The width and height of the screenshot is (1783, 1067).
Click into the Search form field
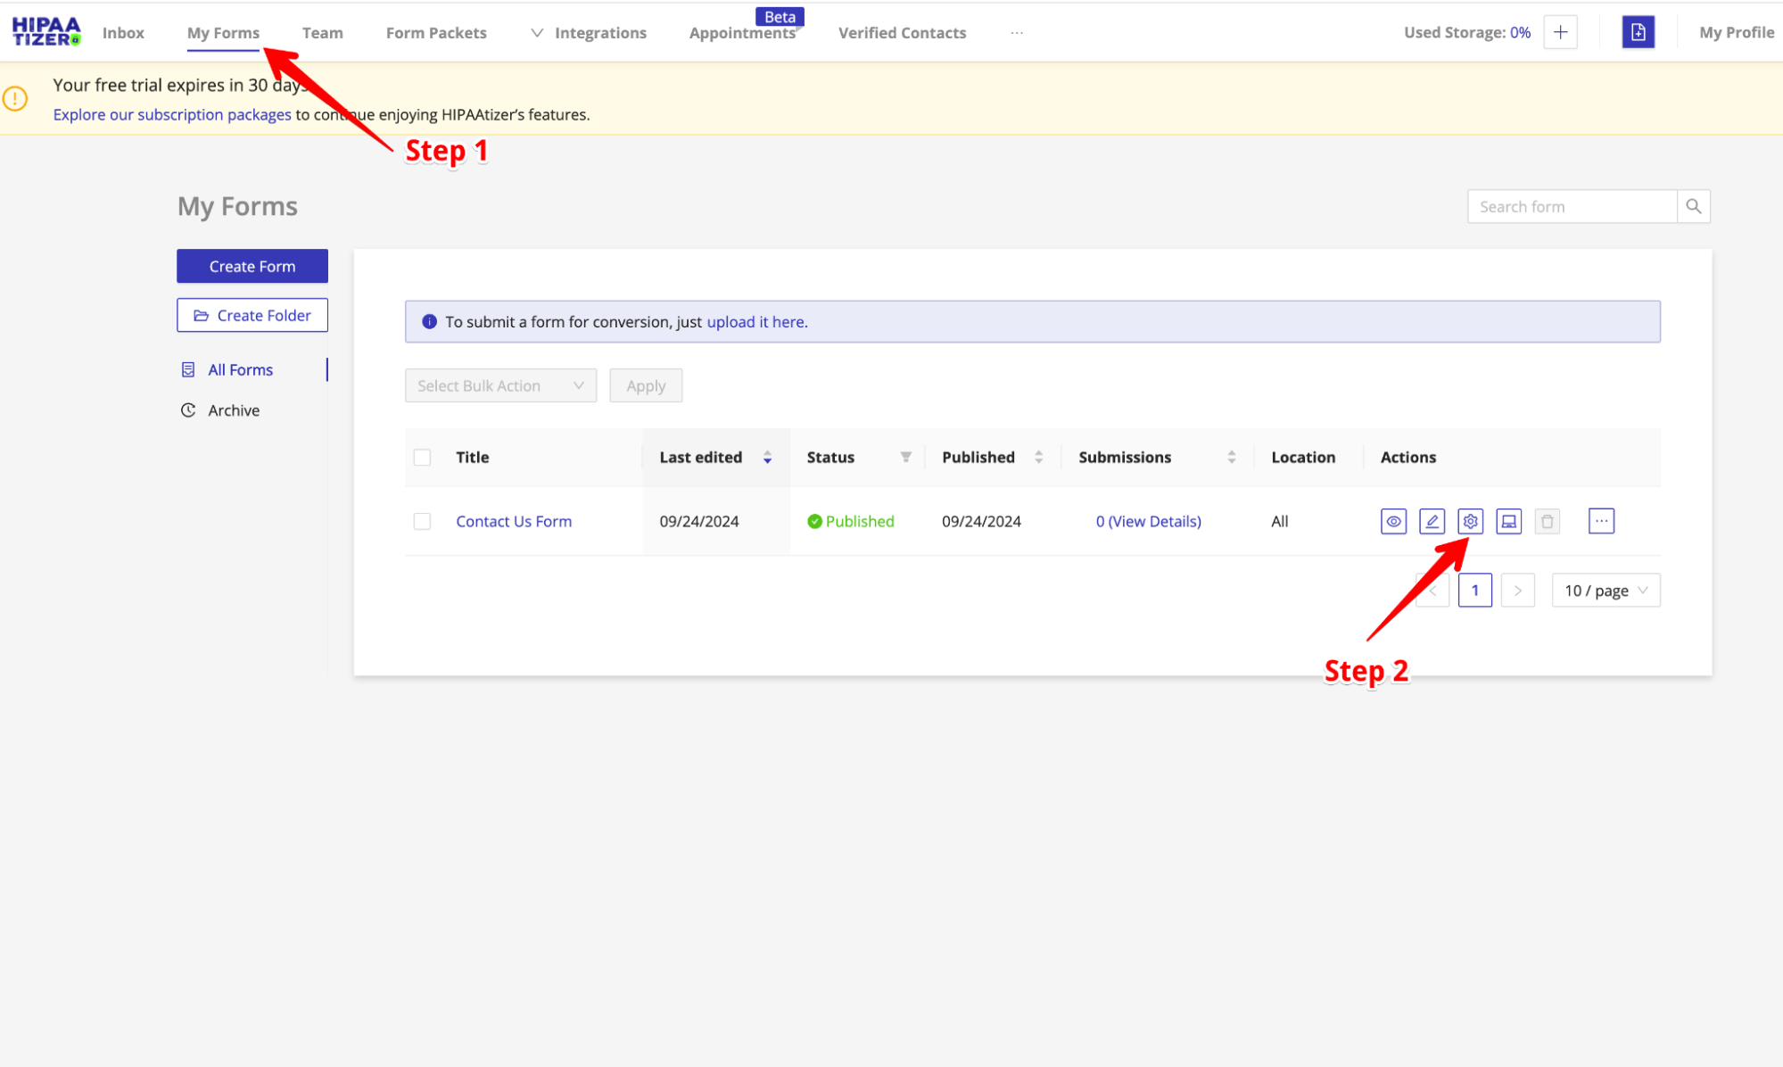coord(1572,206)
